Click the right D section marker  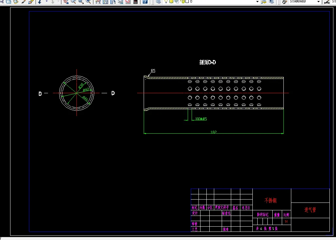pyautogui.click(x=113, y=93)
